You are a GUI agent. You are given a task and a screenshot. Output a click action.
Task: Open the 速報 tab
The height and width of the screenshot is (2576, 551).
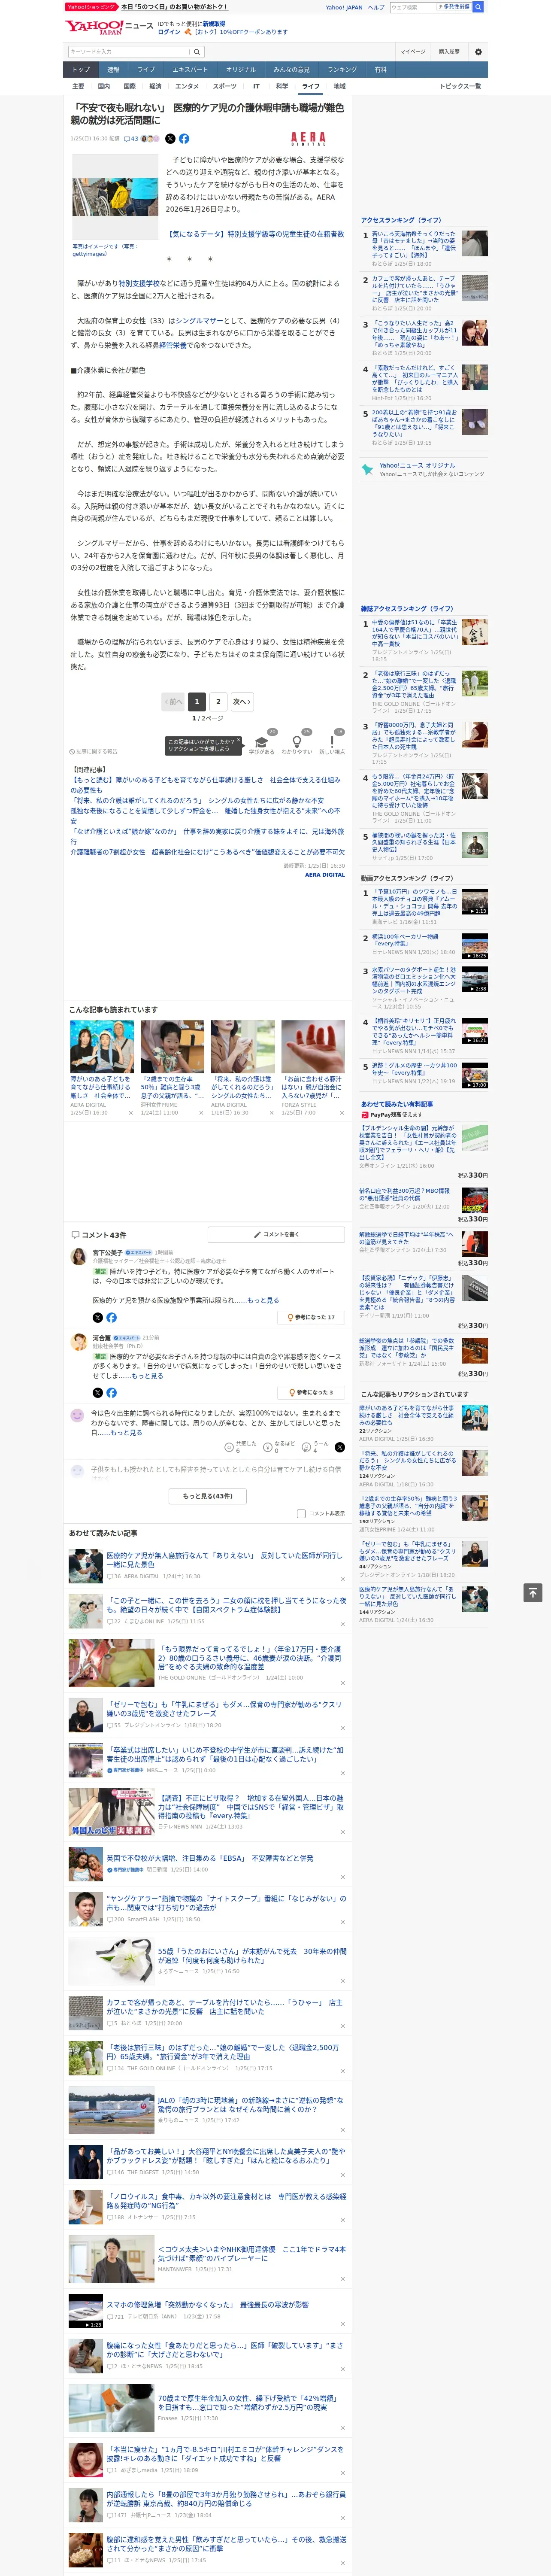tap(113, 70)
